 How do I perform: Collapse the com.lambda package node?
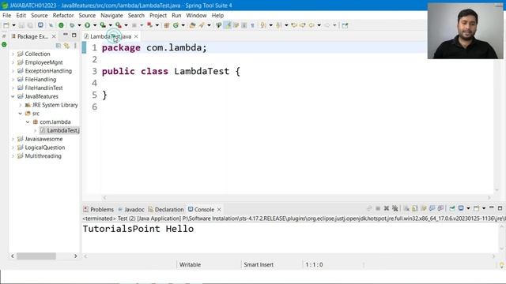pyautogui.click(x=28, y=122)
